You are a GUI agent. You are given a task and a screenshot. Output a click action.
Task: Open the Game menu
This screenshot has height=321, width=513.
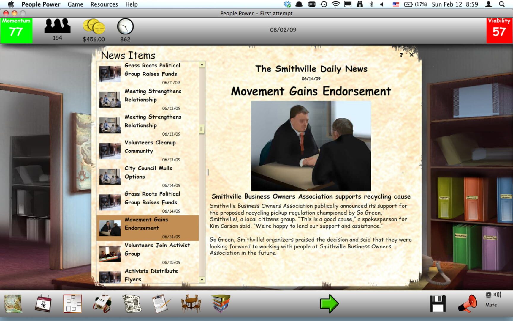coord(75,4)
